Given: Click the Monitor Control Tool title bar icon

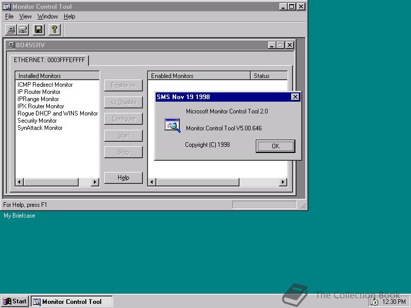Looking at the screenshot, I should [7, 7].
